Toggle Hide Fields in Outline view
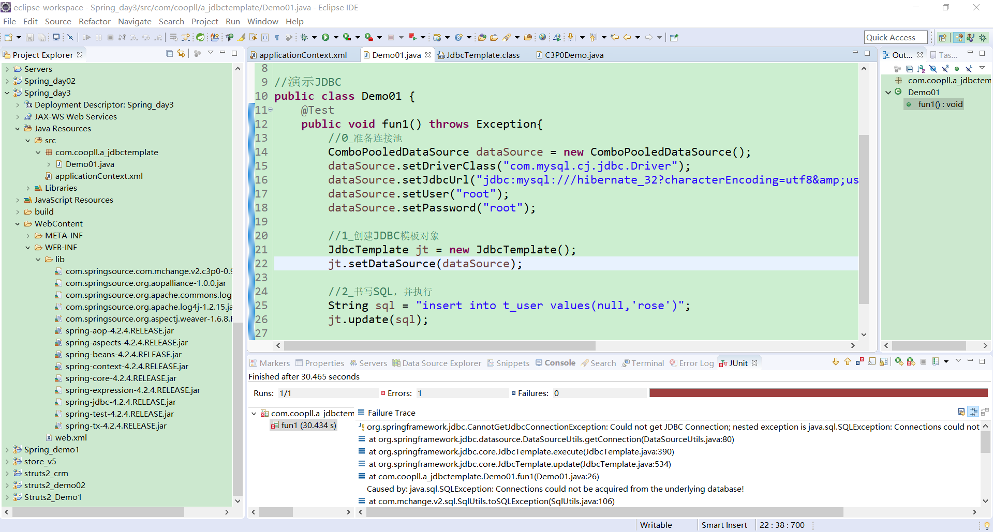The image size is (993, 532). (x=933, y=69)
